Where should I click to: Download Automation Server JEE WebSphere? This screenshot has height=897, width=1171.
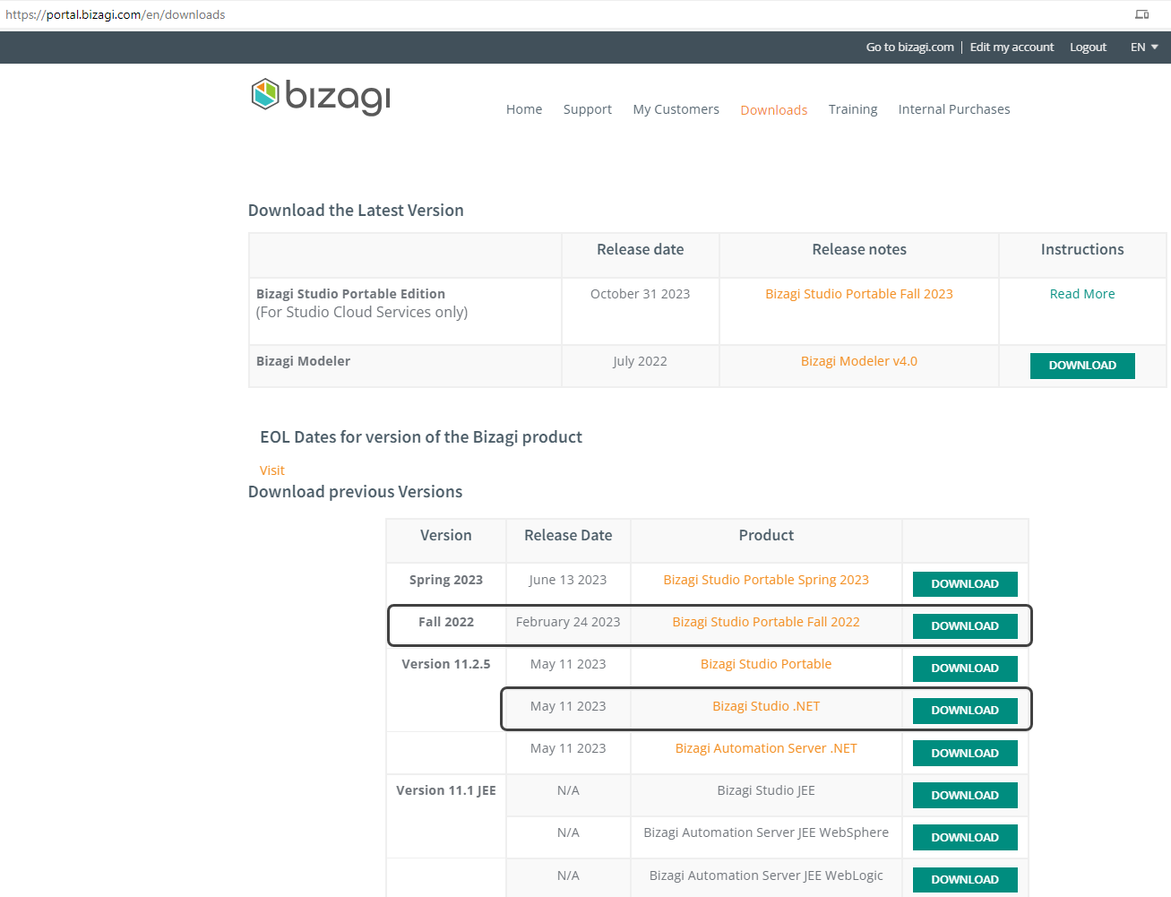click(965, 838)
